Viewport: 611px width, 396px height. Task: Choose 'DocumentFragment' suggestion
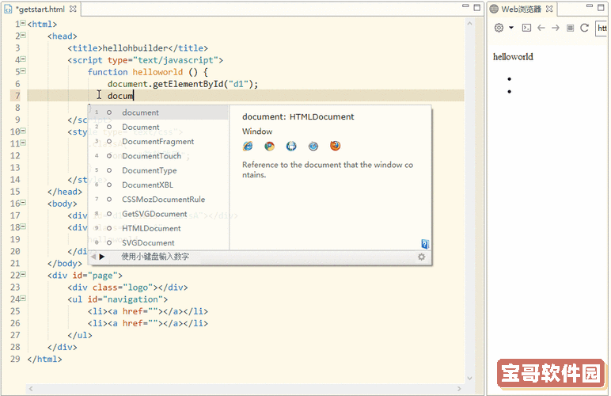(x=158, y=142)
